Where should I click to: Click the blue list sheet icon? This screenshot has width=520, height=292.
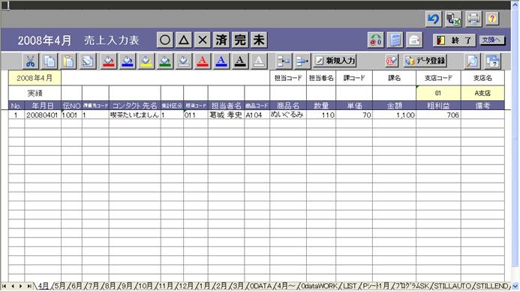click(395, 40)
